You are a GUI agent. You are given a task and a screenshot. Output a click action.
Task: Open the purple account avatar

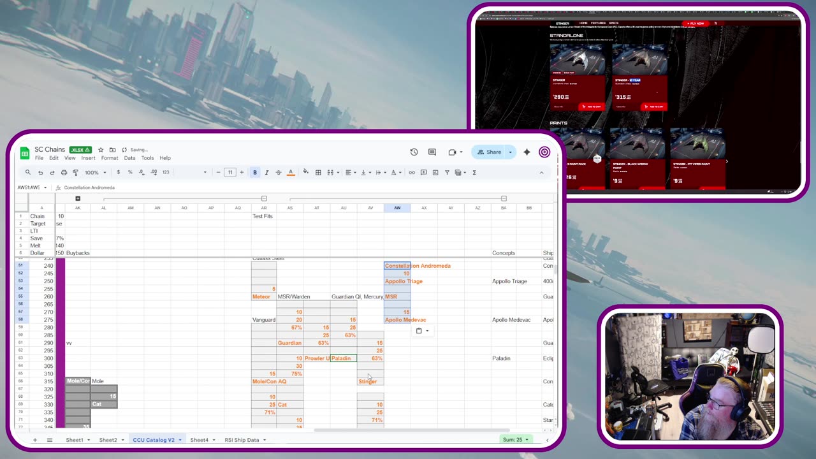(544, 152)
